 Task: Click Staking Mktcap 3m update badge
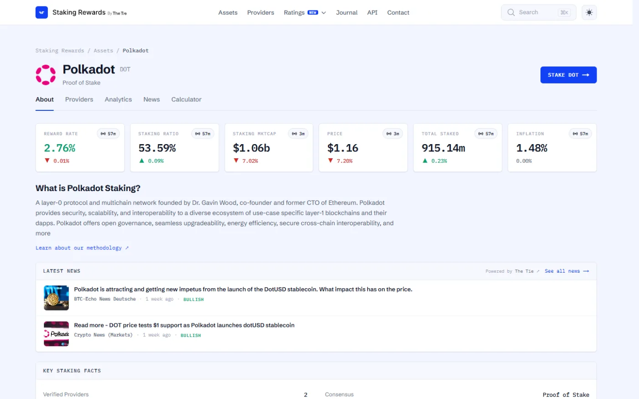[x=299, y=134]
